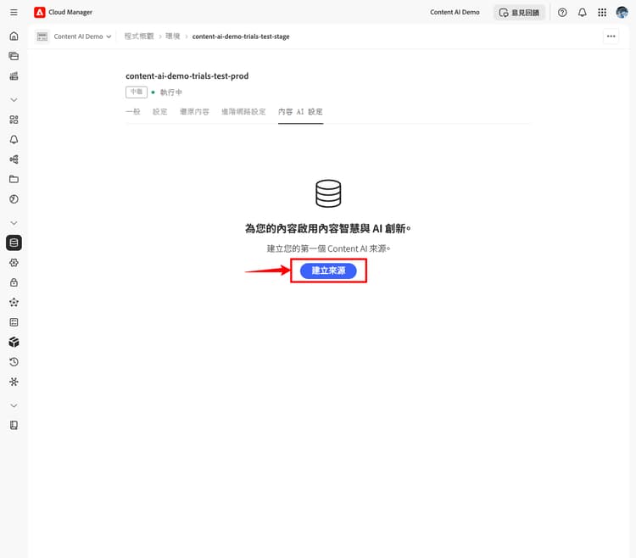Open the hierarchy tree sidebar icon

(x=14, y=159)
